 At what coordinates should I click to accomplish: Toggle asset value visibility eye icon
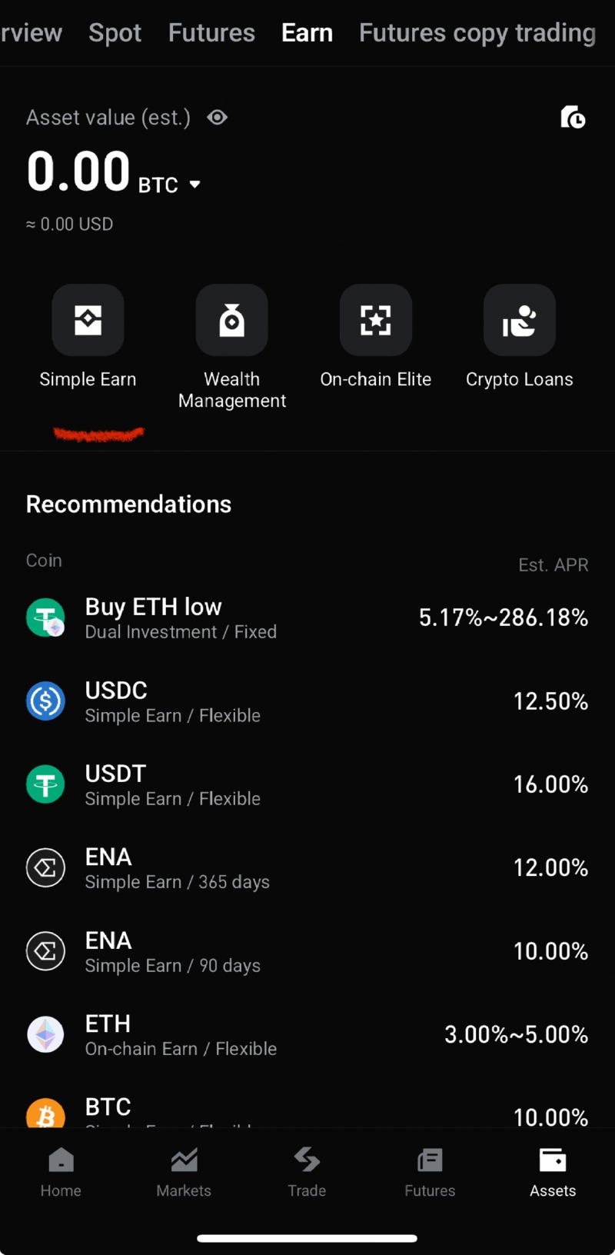tap(218, 117)
